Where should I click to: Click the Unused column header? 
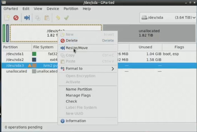145,47
